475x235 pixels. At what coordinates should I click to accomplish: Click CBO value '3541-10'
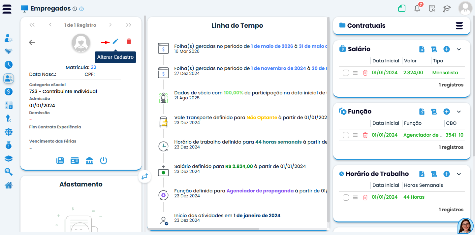click(x=454, y=135)
